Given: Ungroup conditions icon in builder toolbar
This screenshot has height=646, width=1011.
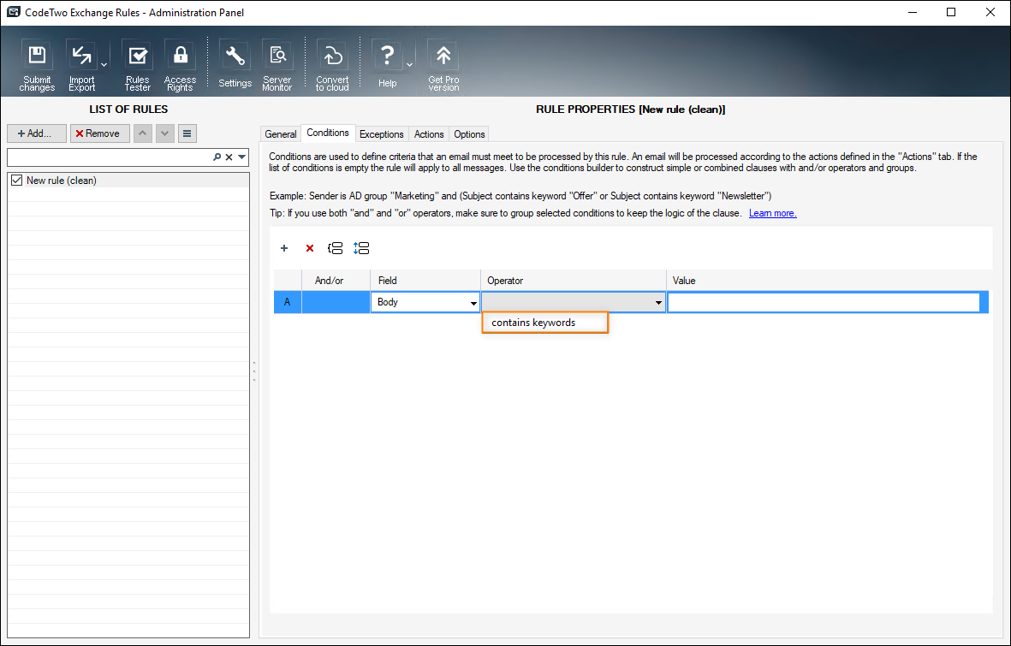Looking at the screenshot, I should coord(361,248).
